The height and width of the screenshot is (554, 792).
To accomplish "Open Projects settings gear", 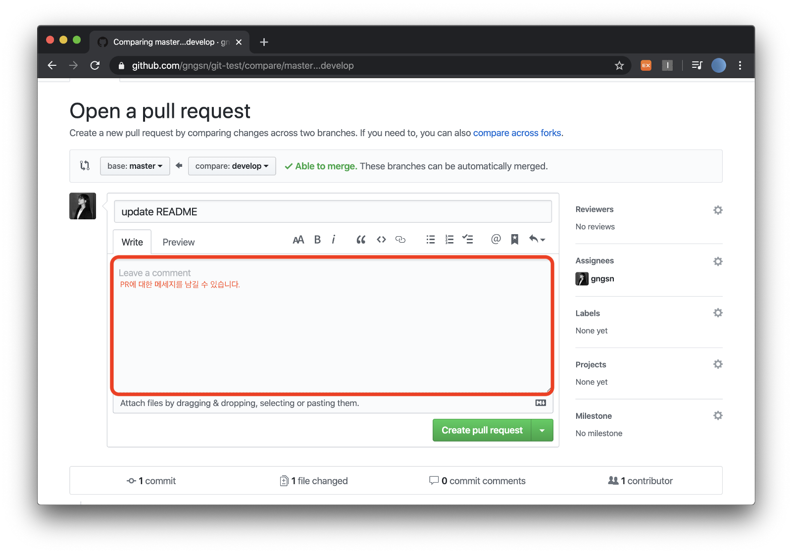I will click(718, 364).
